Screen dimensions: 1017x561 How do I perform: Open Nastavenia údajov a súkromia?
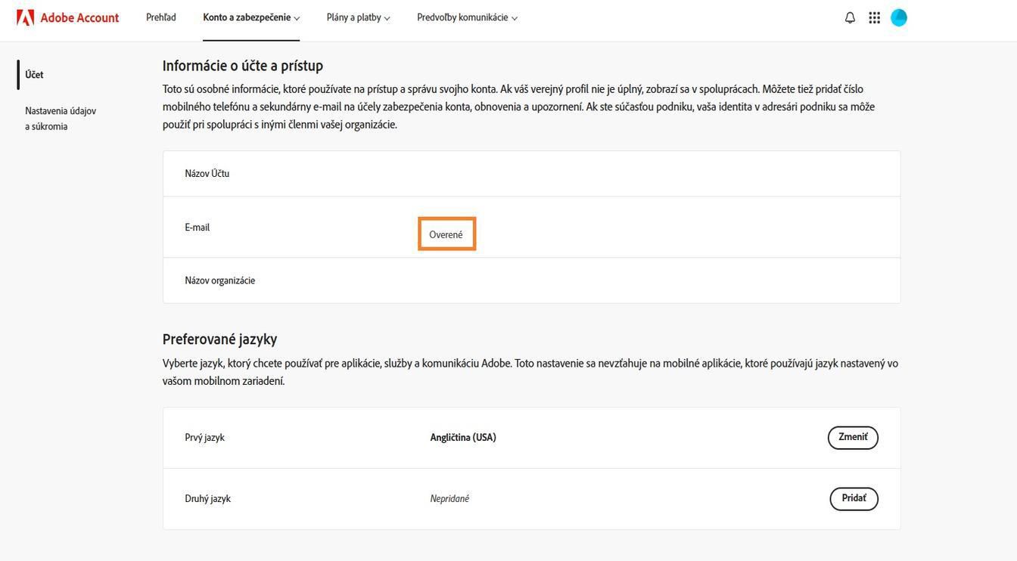pos(61,119)
